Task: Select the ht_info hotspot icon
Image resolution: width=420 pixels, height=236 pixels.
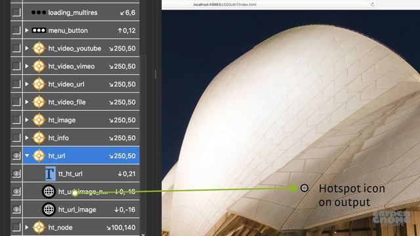Action: (39, 138)
